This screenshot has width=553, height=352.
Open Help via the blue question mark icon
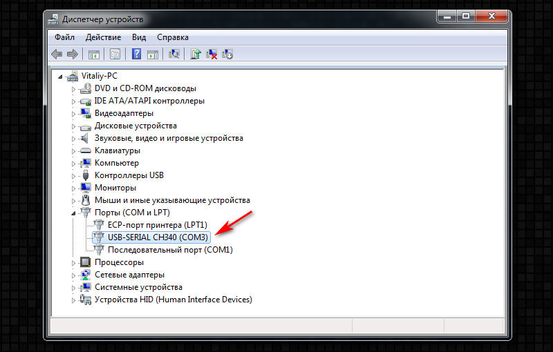[x=136, y=55]
